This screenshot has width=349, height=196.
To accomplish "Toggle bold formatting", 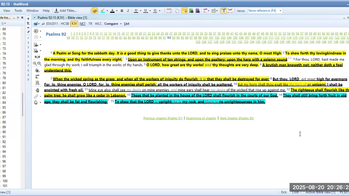I will 122,11.
